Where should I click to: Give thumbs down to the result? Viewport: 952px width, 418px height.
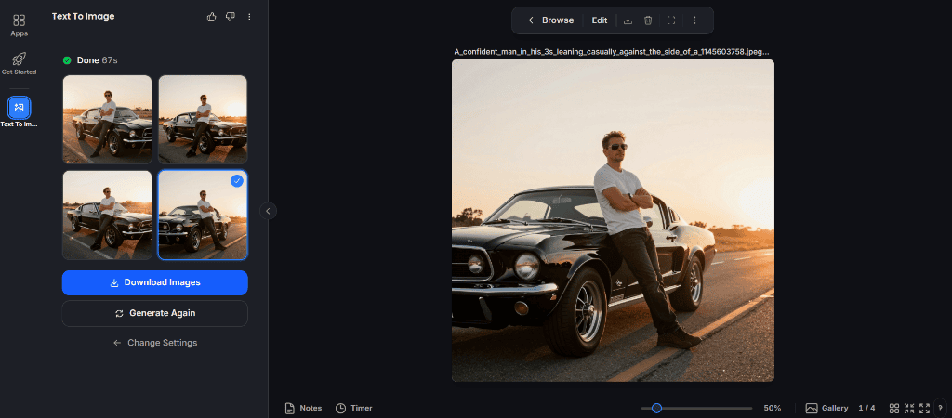click(231, 17)
